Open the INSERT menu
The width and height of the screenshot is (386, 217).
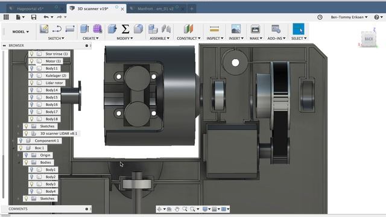[x=236, y=39]
